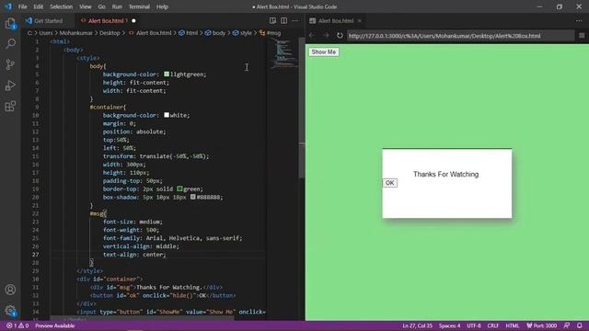Expand Alert Box.html breadcrumb item

point(150,33)
